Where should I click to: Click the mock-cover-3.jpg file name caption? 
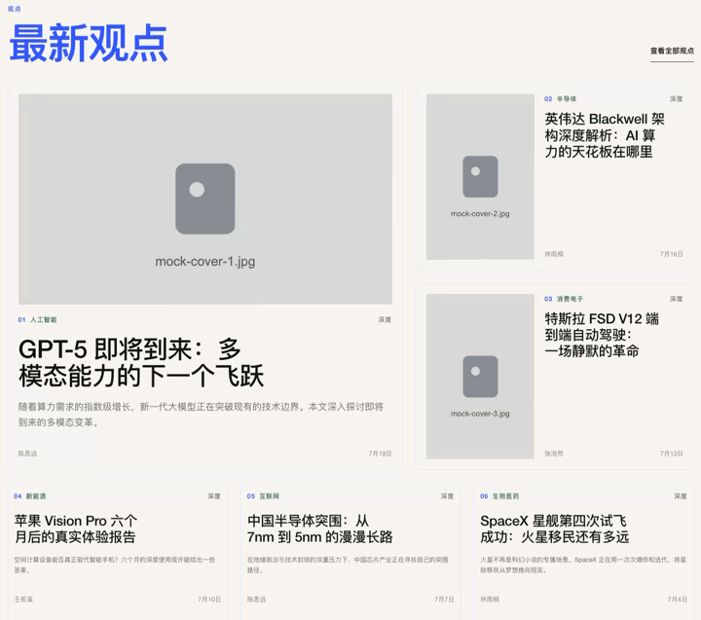[480, 414]
